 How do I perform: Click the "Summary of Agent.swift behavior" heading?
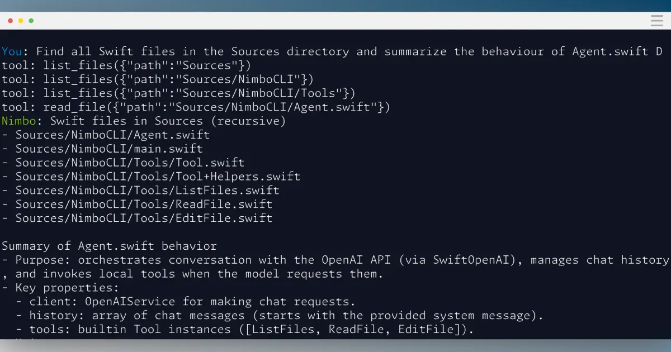click(109, 246)
